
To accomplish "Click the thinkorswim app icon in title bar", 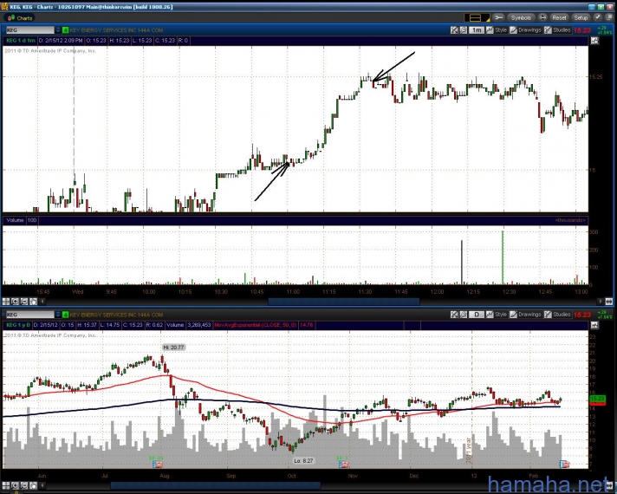I will pos(4,7).
